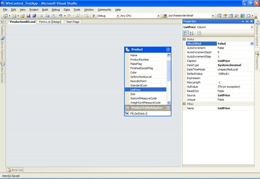Click the ProductTableAdapter icon
The height and width of the screenshot is (179, 260).
tap(127, 108)
